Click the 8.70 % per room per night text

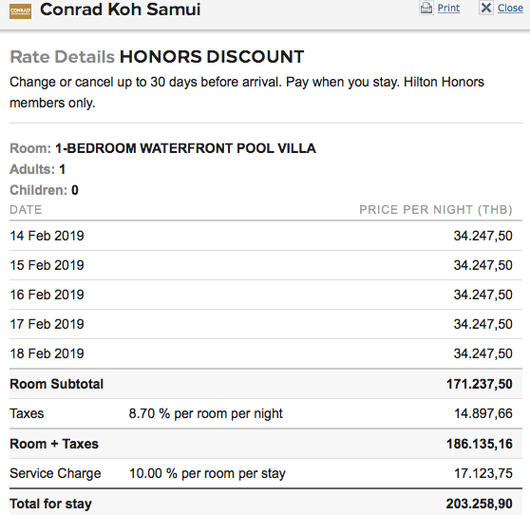click(x=205, y=413)
